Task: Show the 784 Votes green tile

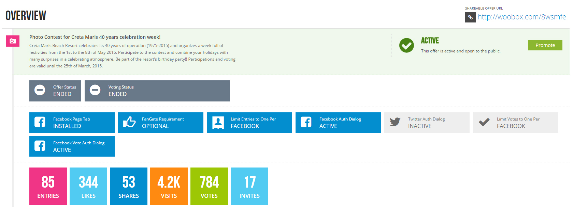Action: coord(209,186)
